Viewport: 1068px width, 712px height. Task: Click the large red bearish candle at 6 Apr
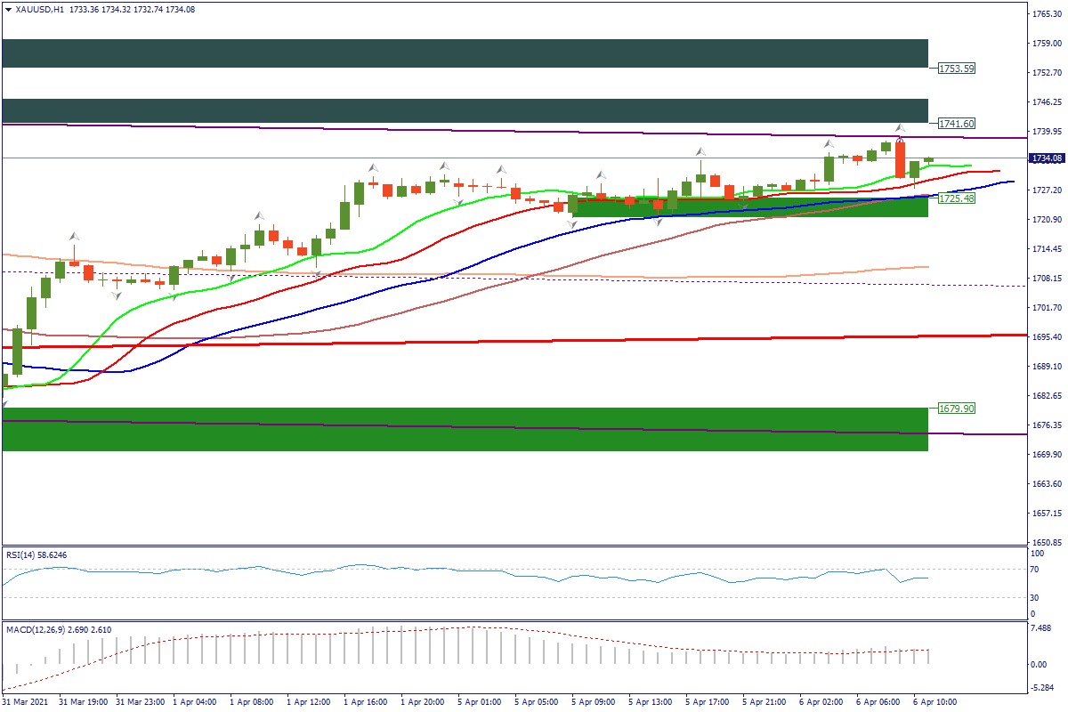pos(900,160)
